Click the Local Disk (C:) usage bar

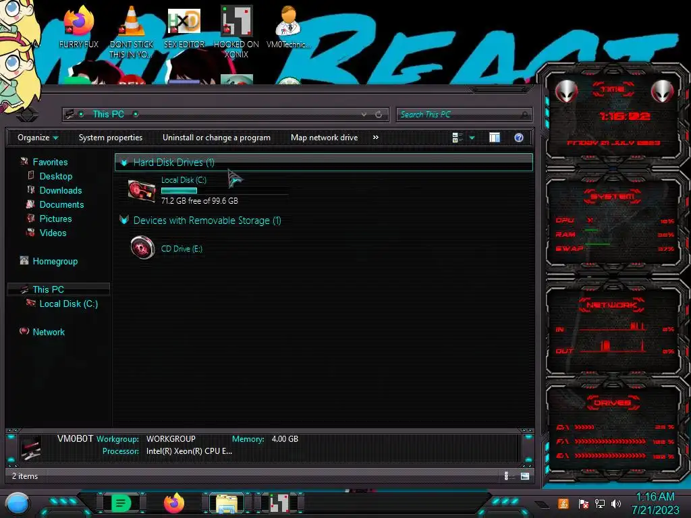coord(179,191)
